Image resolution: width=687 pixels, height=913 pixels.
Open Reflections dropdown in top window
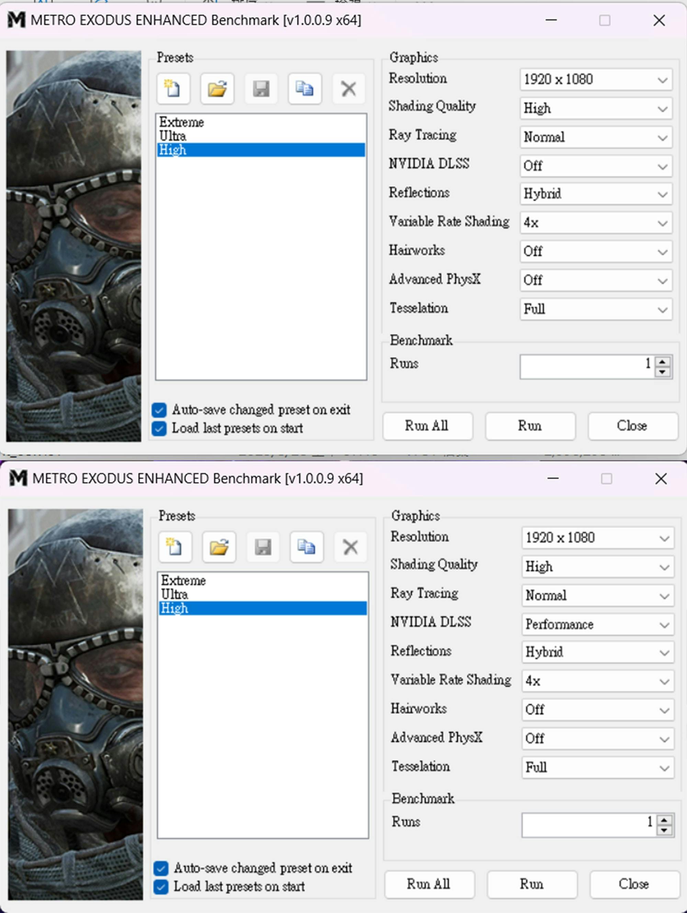pos(596,194)
